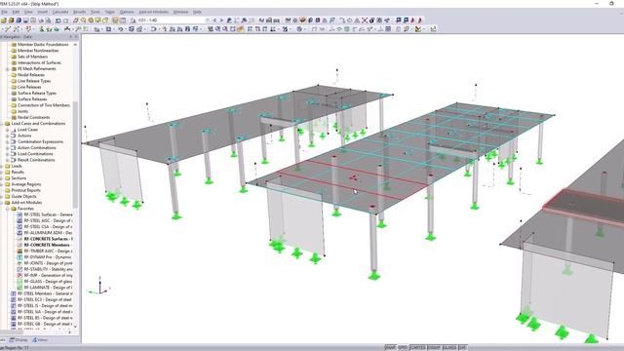Open the View menu
The width and height of the screenshot is (624, 351).
(x=28, y=12)
